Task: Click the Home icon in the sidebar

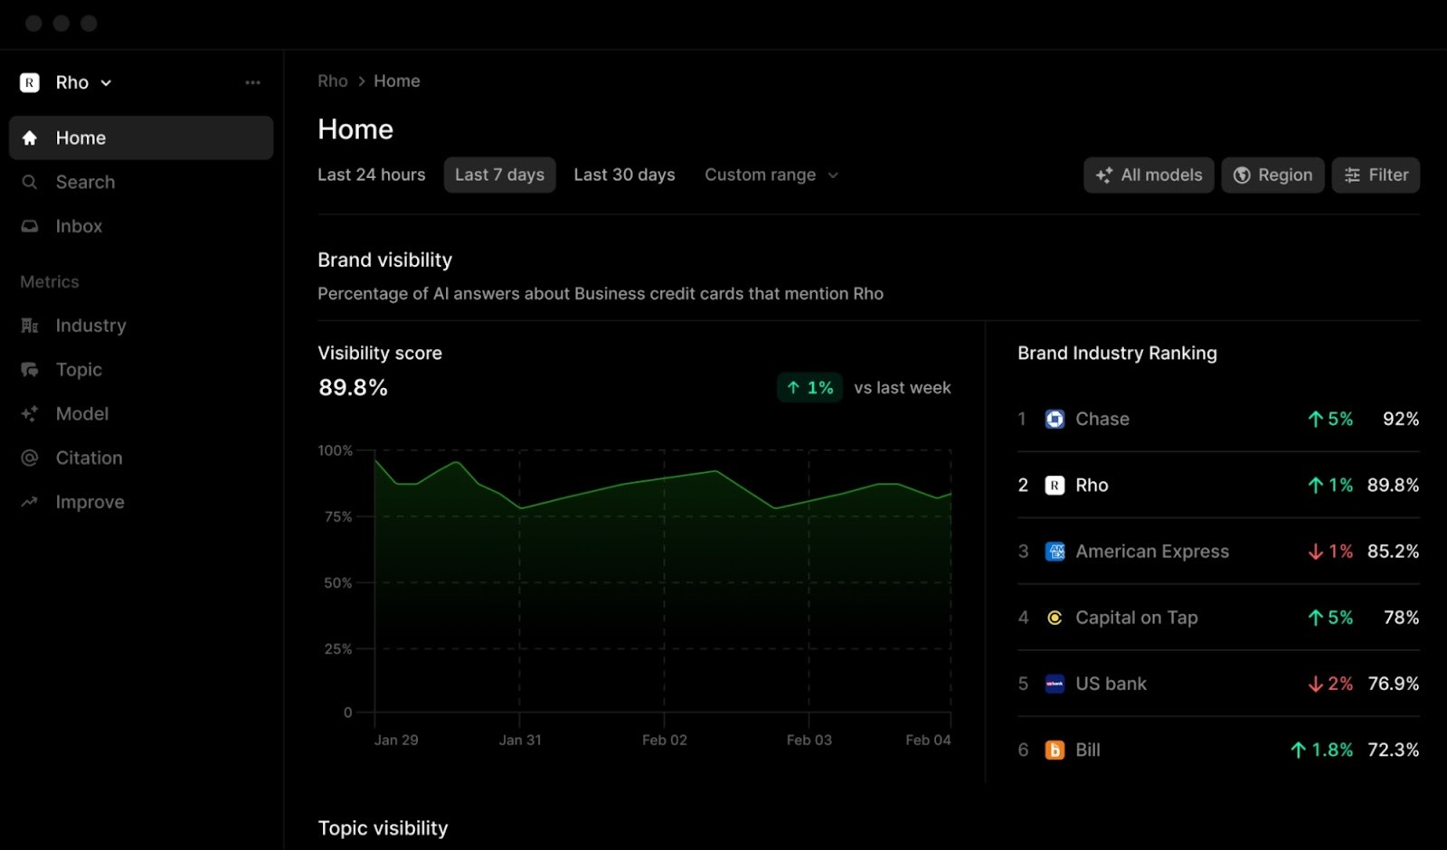Action: coord(30,137)
